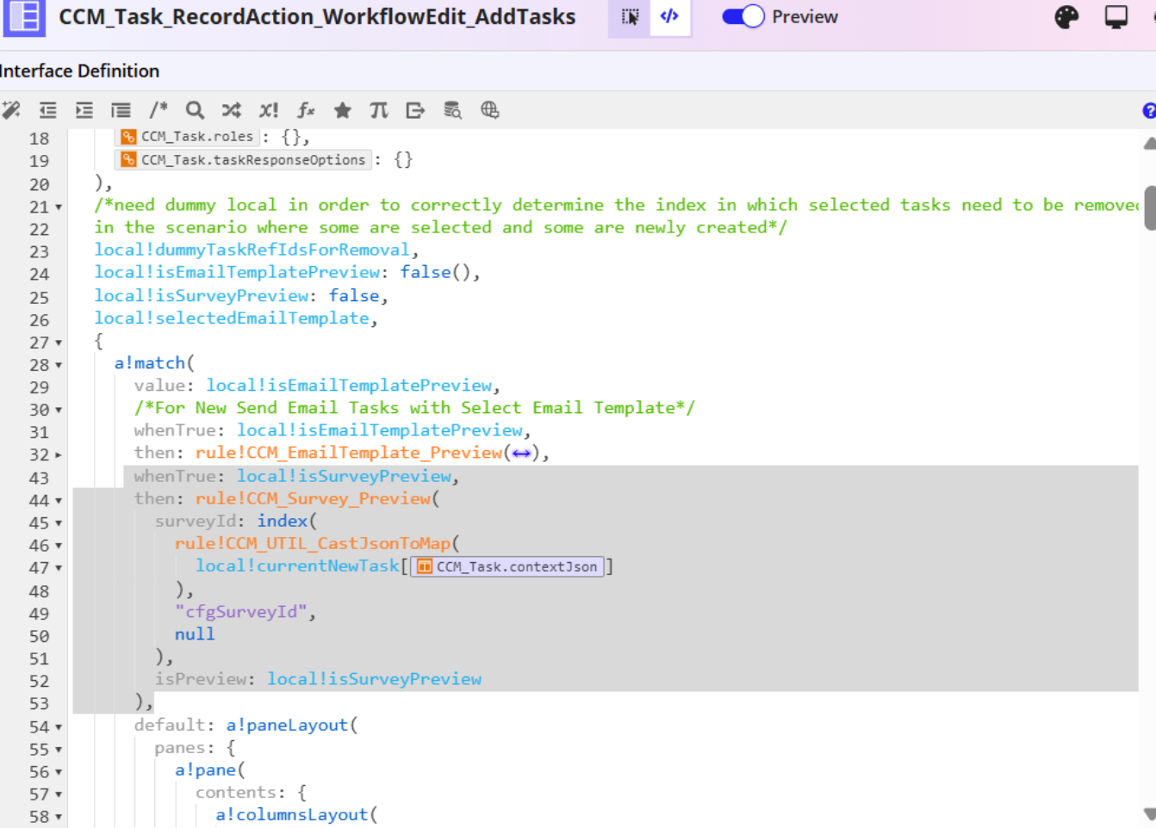
Task: Open search with the magnifier icon
Action: tap(195, 110)
